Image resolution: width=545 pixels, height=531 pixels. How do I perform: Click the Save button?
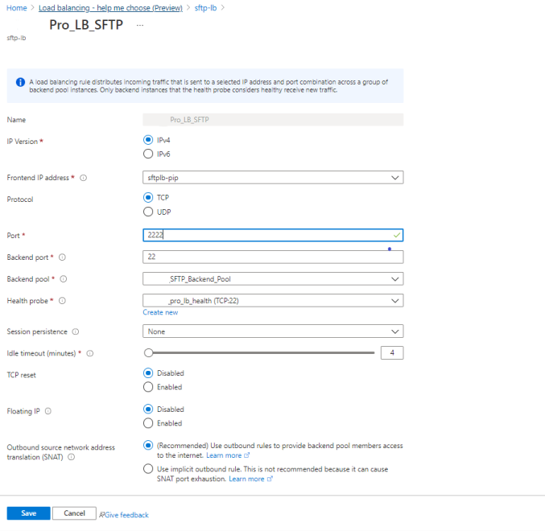[x=28, y=513]
